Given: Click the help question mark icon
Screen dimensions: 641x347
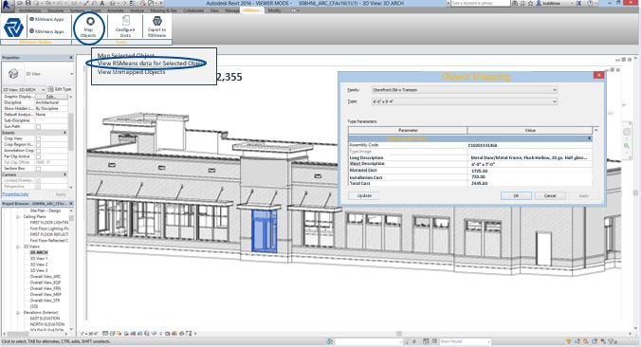Looking at the screenshot, I should pos(591,3).
